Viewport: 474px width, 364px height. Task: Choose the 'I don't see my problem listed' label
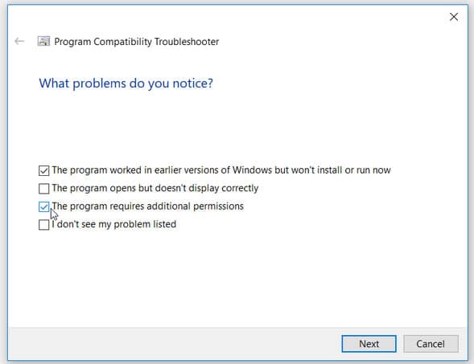click(114, 224)
